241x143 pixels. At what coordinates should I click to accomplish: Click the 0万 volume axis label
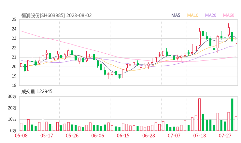[13, 131]
